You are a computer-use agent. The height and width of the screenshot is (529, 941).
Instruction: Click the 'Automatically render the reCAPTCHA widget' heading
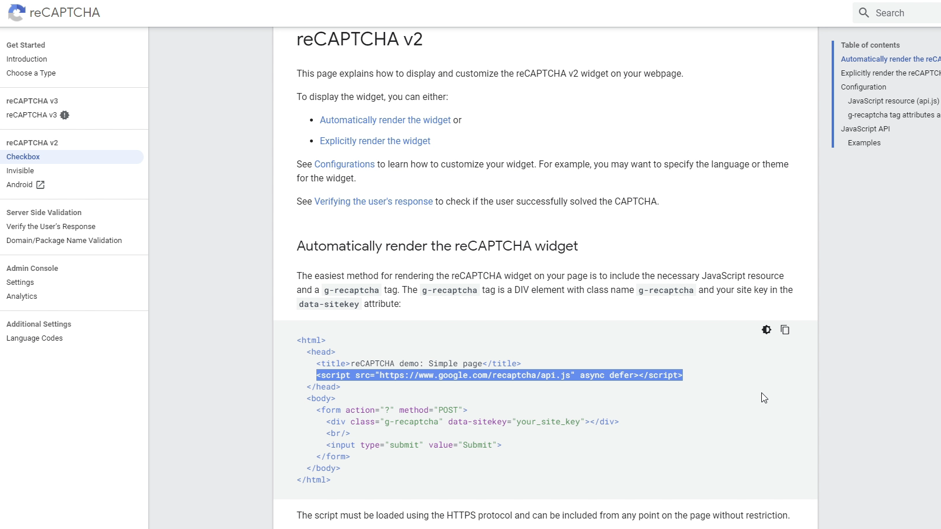(437, 246)
